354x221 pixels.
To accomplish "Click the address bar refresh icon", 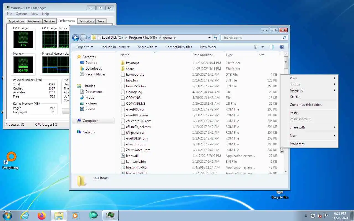I will coord(216,38).
